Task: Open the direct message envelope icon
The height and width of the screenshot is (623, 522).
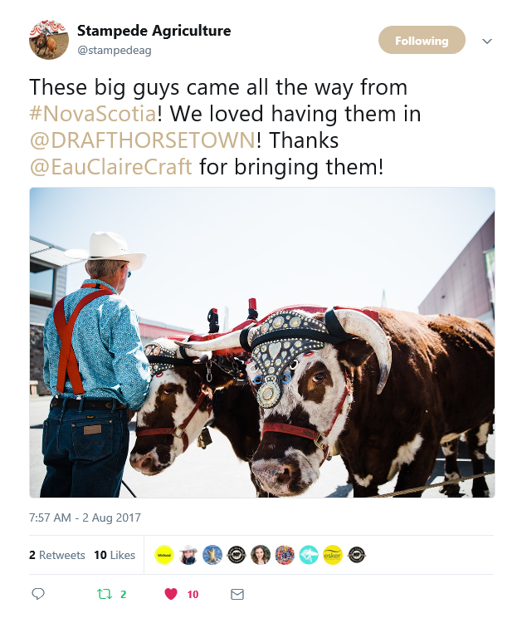Action: pos(237,594)
